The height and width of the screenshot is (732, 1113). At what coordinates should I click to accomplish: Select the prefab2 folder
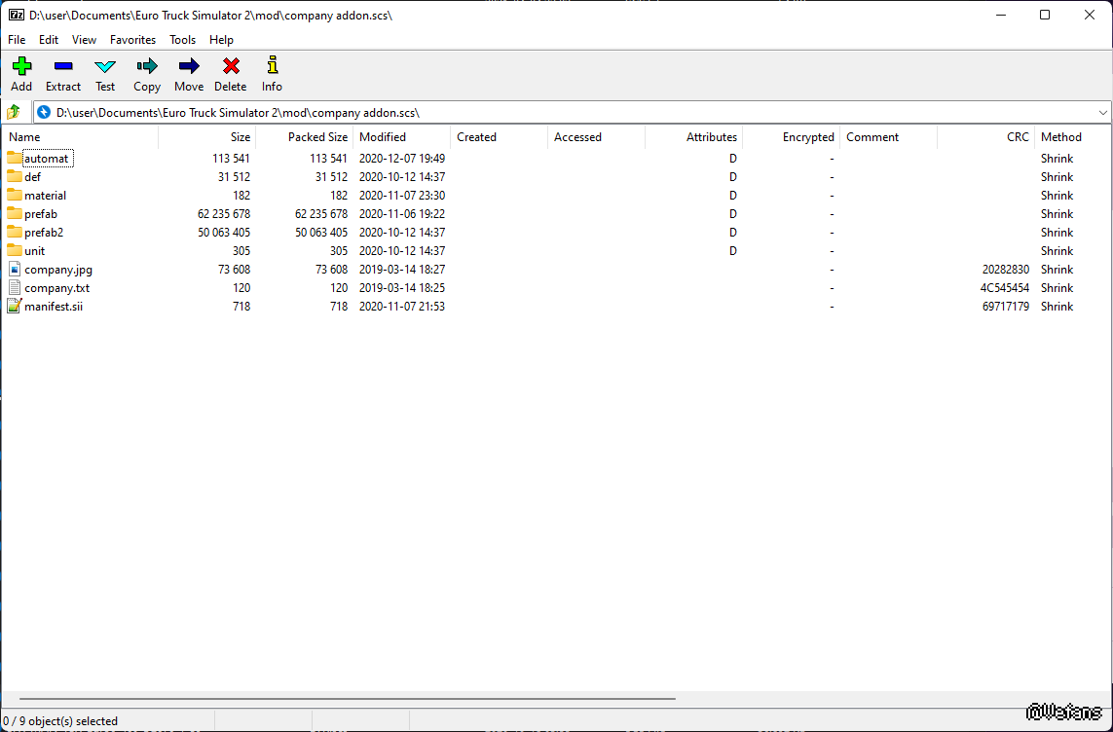click(x=44, y=233)
